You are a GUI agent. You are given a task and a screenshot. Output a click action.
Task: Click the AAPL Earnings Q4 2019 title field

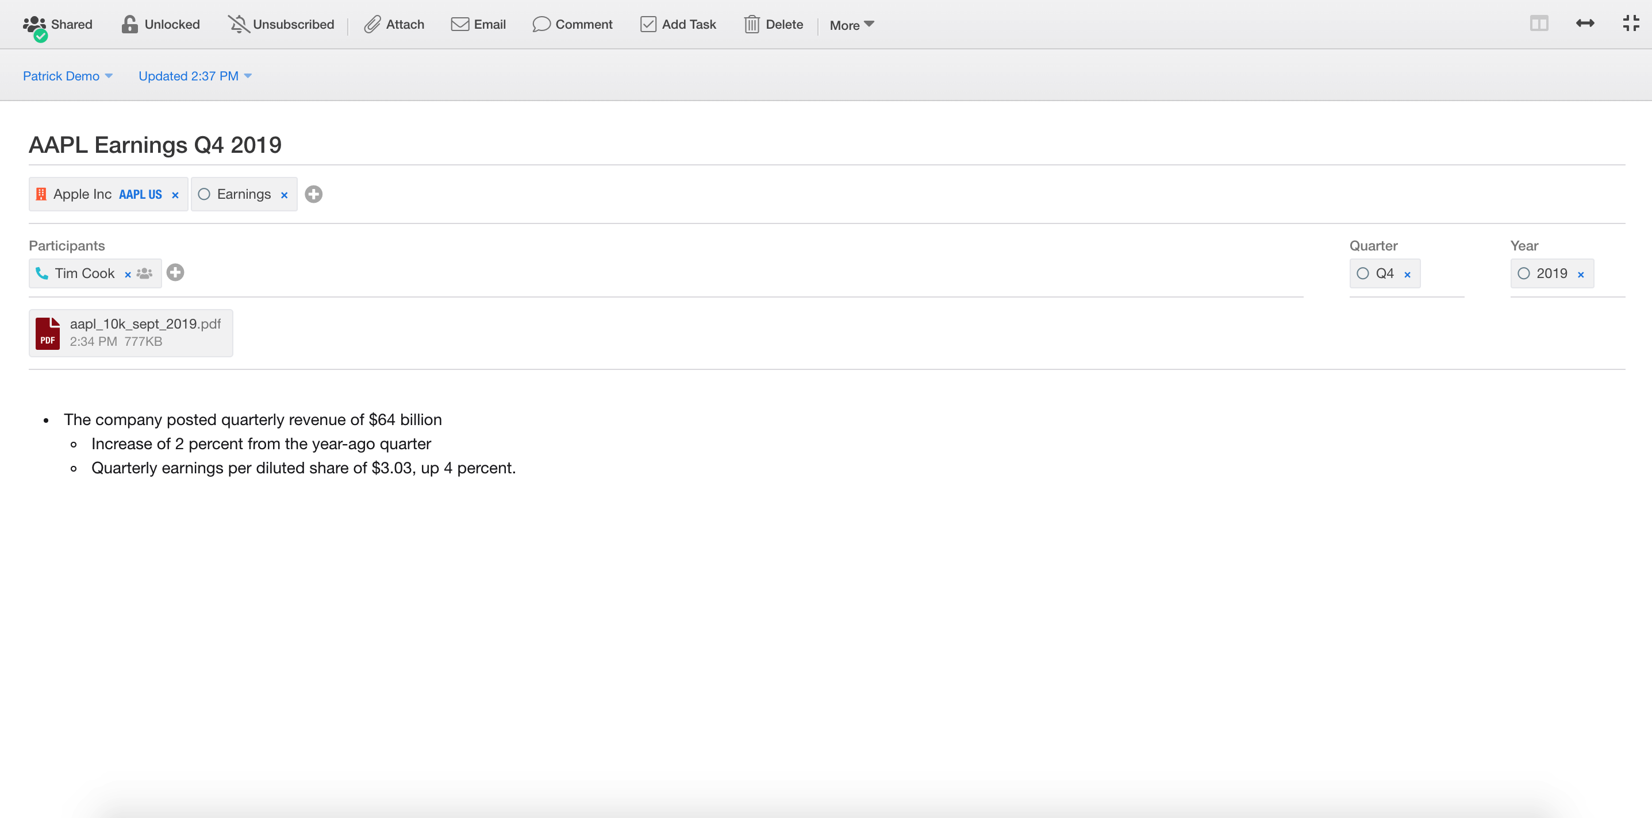155,145
